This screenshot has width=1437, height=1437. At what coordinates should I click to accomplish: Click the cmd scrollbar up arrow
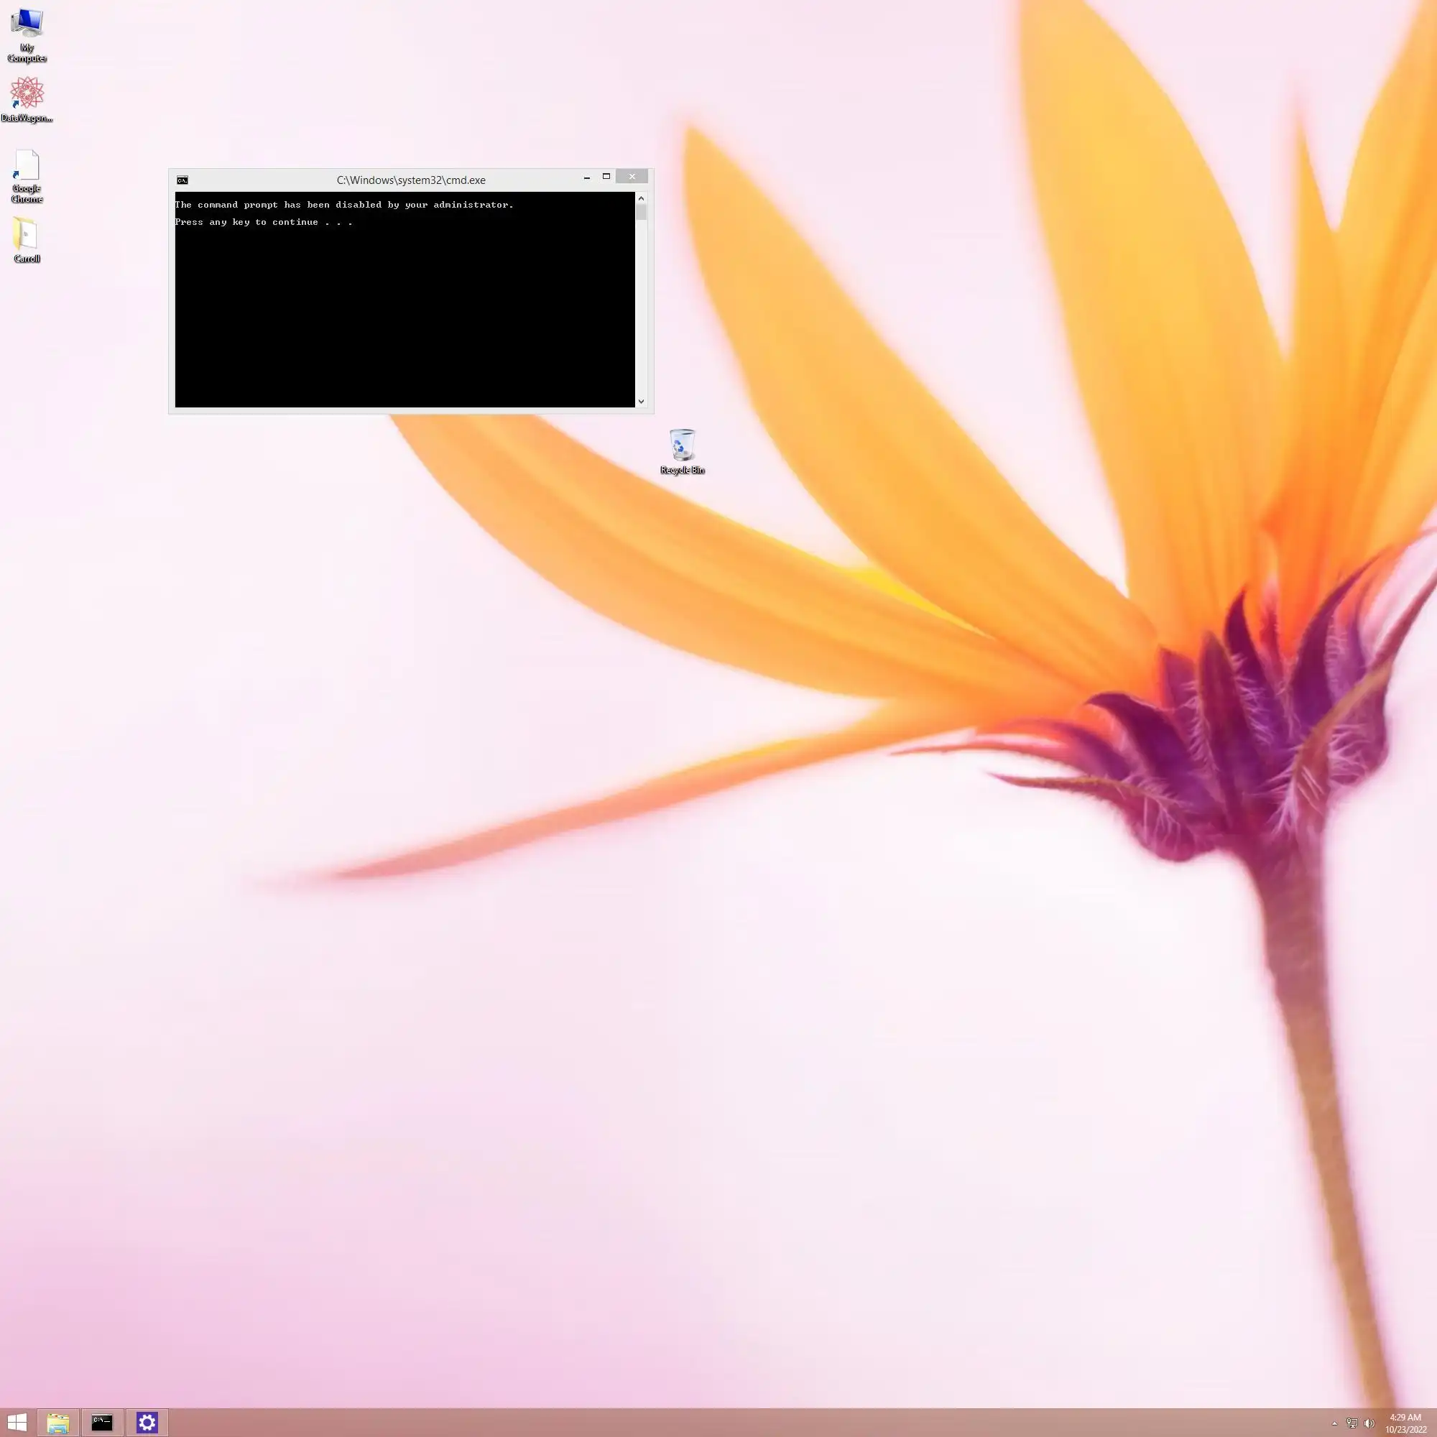[641, 198]
